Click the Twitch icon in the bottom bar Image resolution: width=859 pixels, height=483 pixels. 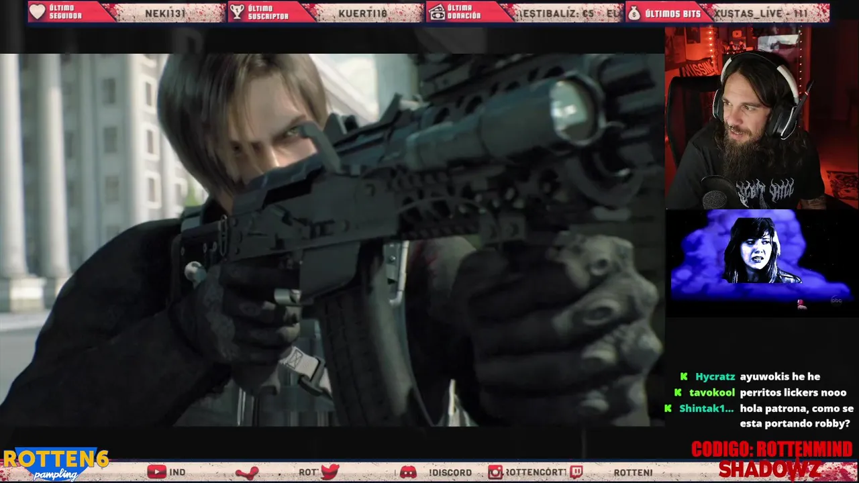[576, 472]
